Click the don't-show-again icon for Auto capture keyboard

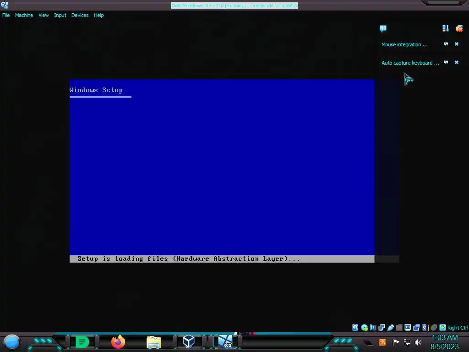(x=446, y=62)
